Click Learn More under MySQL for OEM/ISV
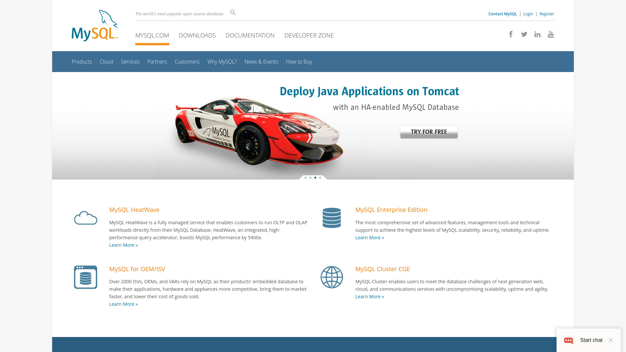 tap(124, 304)
